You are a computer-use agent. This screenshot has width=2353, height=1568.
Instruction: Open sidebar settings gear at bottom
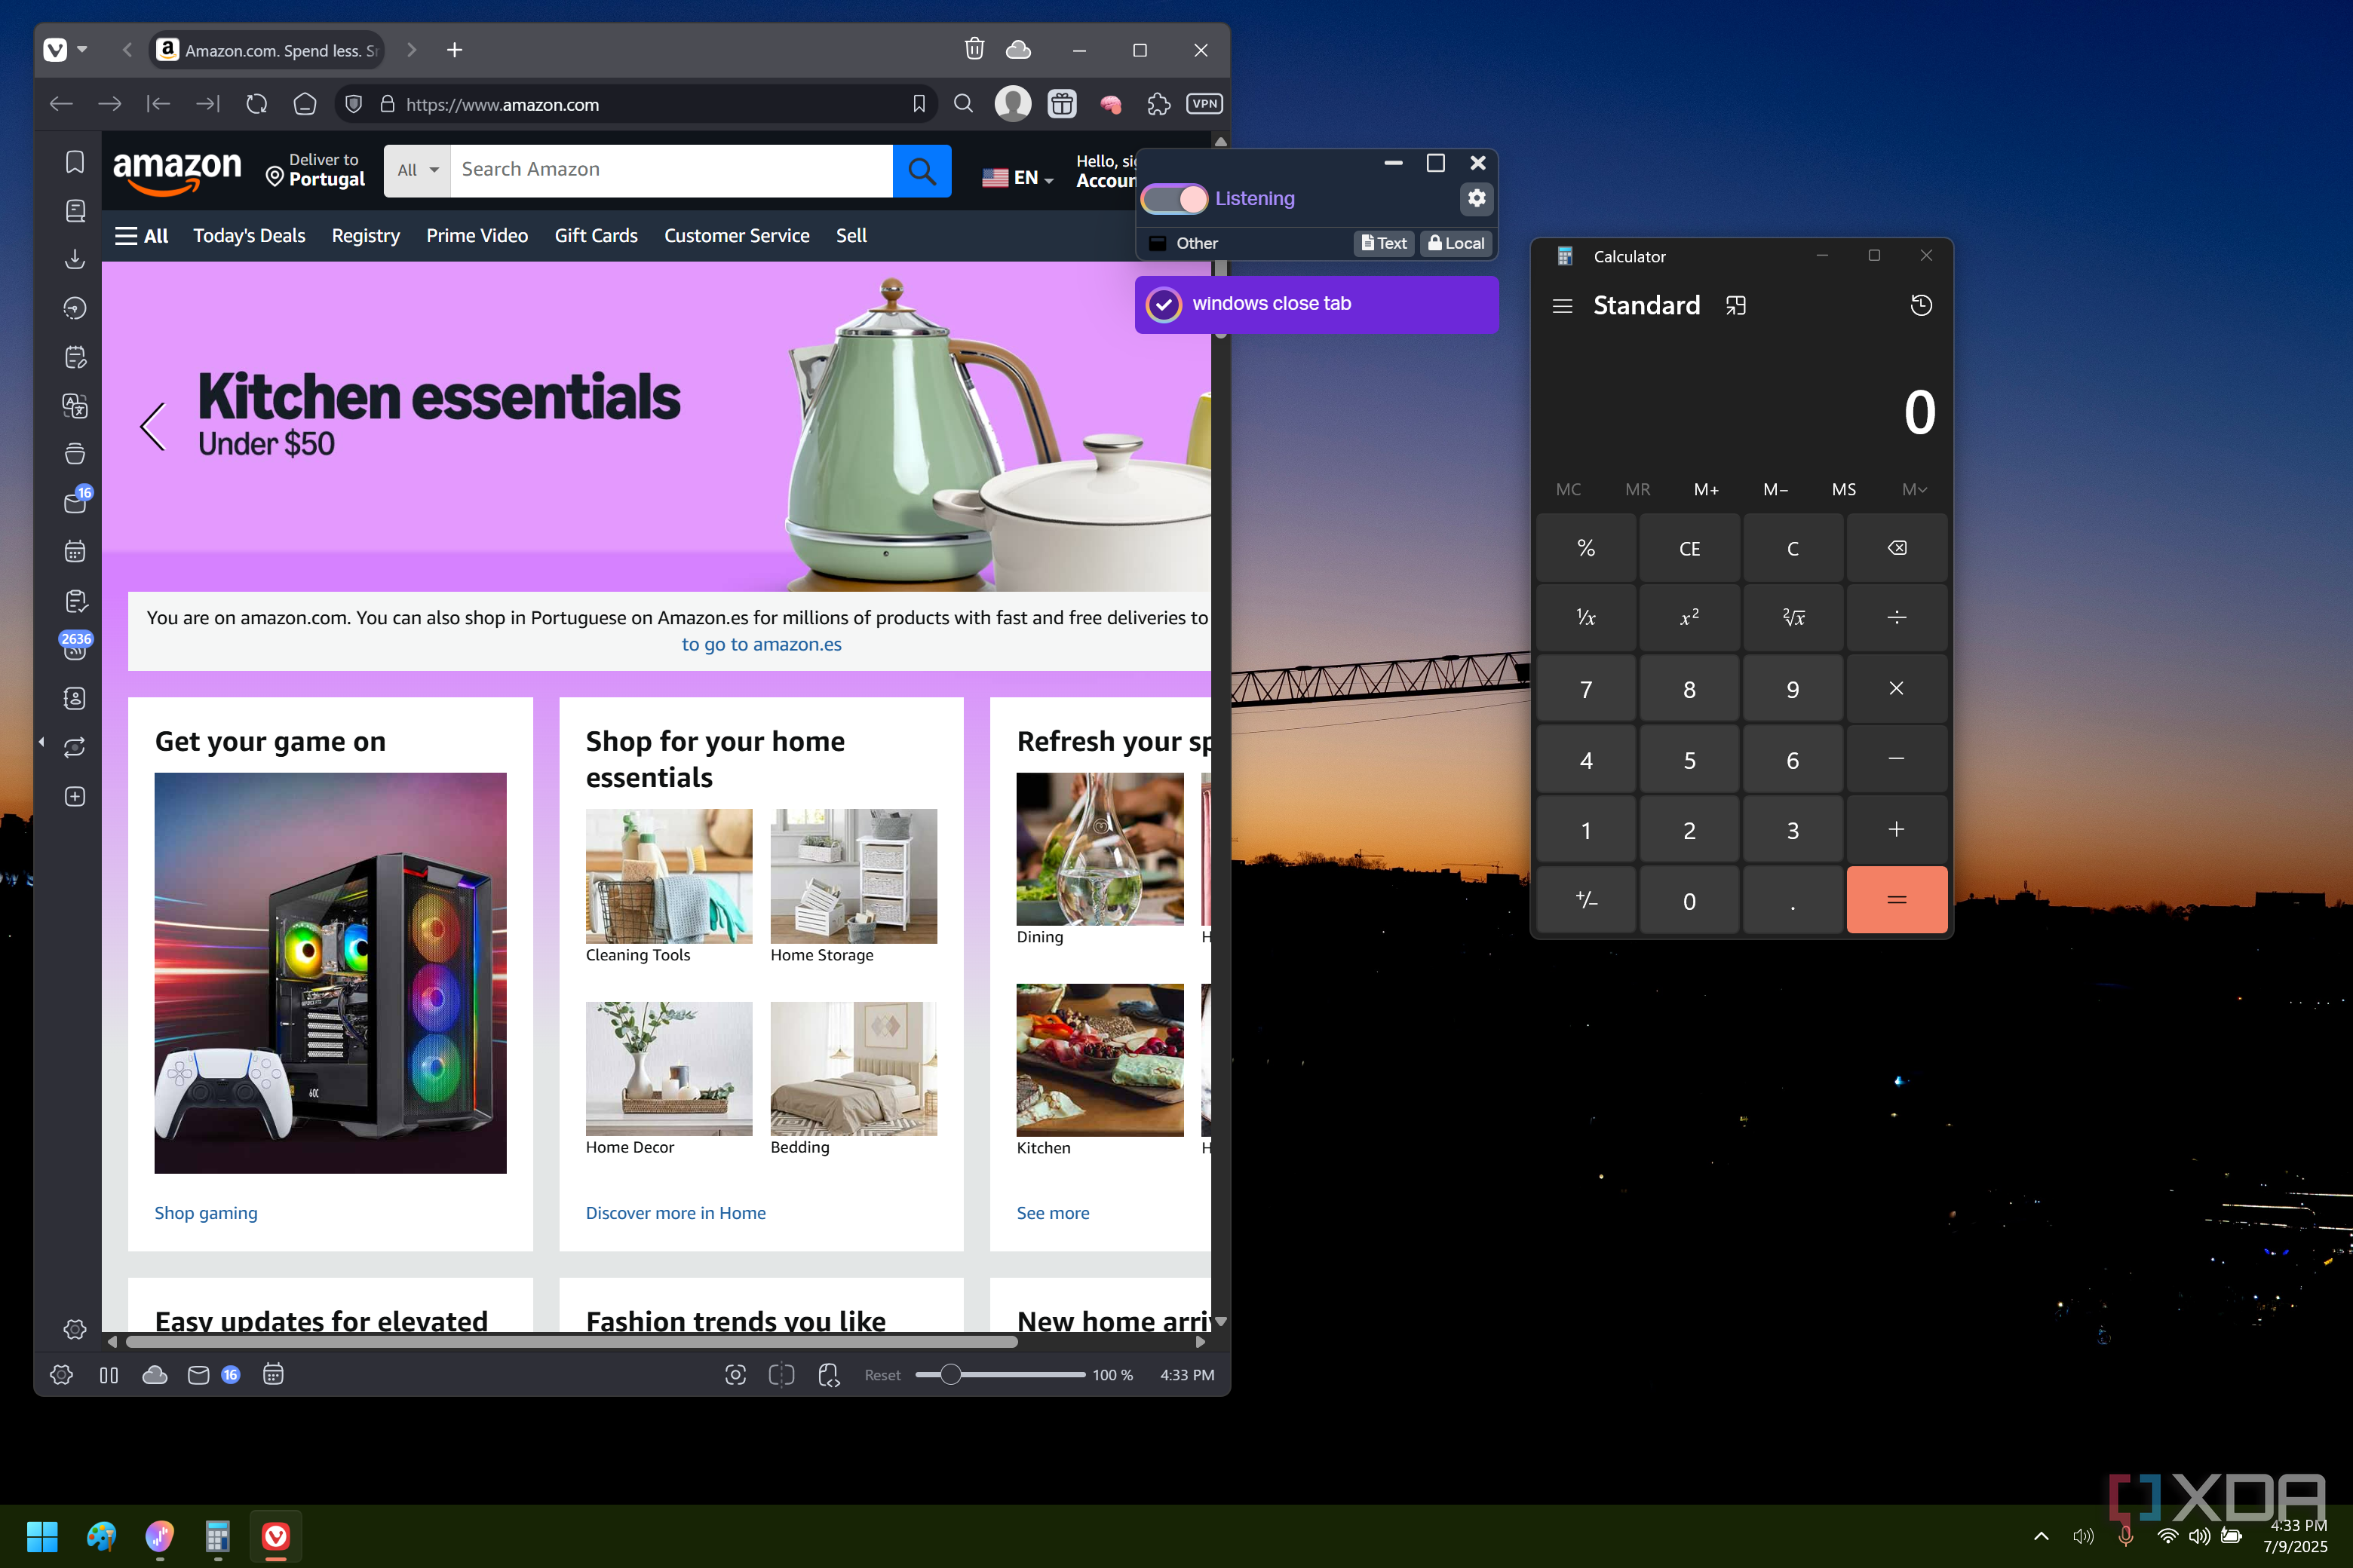point(75,1329)
